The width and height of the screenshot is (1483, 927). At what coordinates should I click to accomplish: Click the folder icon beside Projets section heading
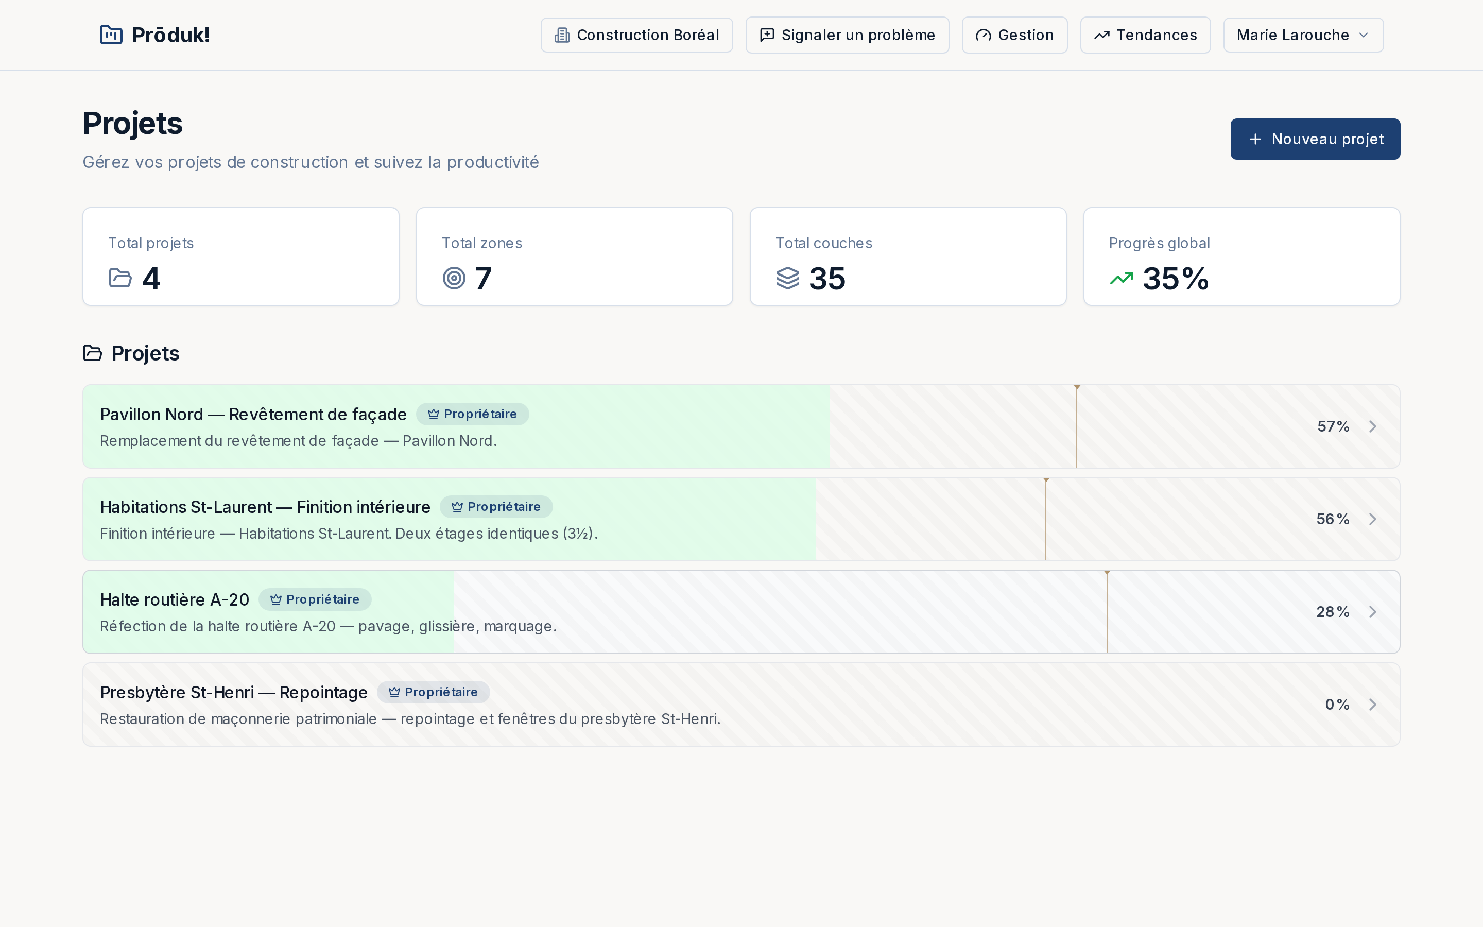click(93, 353)
